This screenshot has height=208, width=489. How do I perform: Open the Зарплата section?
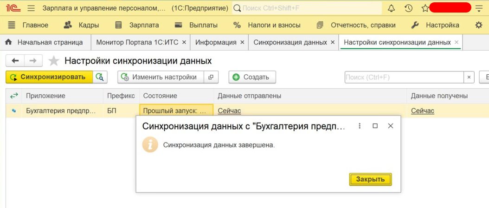pos(137,25)
